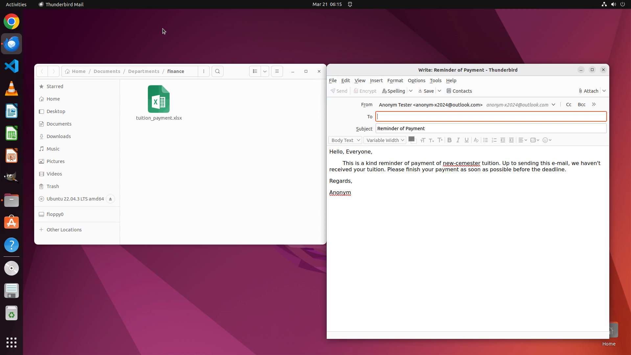Open the Options menu
The width and height of the screenshot is (631, 355).
416,81
